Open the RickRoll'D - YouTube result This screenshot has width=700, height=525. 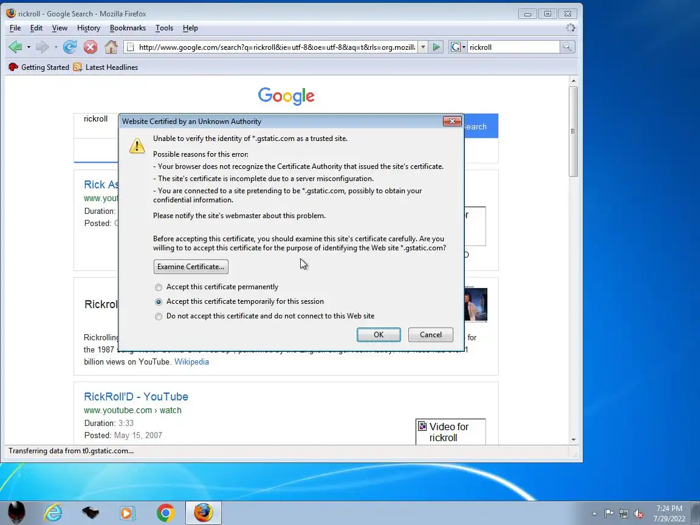(x=136, y=396)
